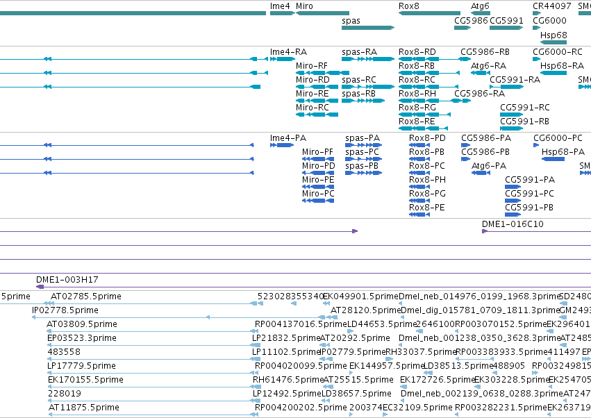The height and width of the screenshot is (418, 591).
Task: Select BAC label "DME1-016C10"
Action: tap(513, 224)
